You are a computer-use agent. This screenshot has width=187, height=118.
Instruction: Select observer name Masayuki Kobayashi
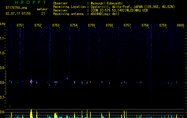(107, 3)
